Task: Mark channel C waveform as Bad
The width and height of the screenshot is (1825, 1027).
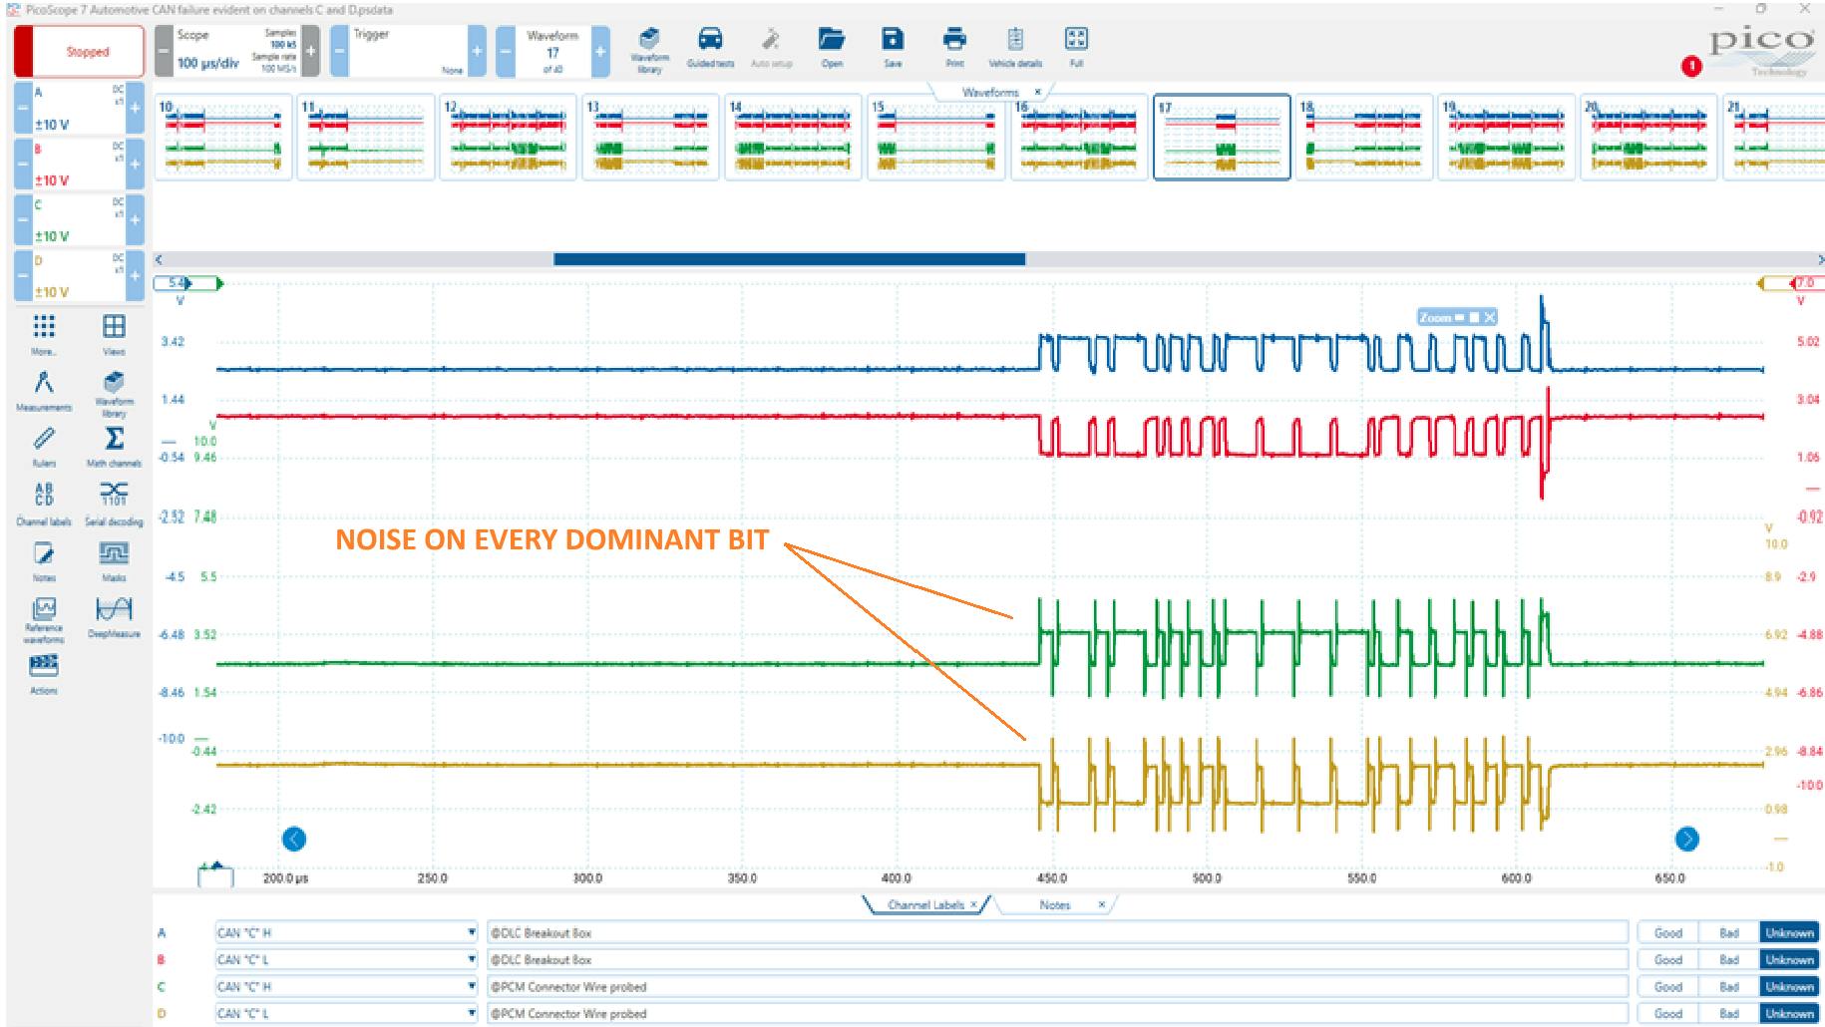Action: tap(1730, 987)
